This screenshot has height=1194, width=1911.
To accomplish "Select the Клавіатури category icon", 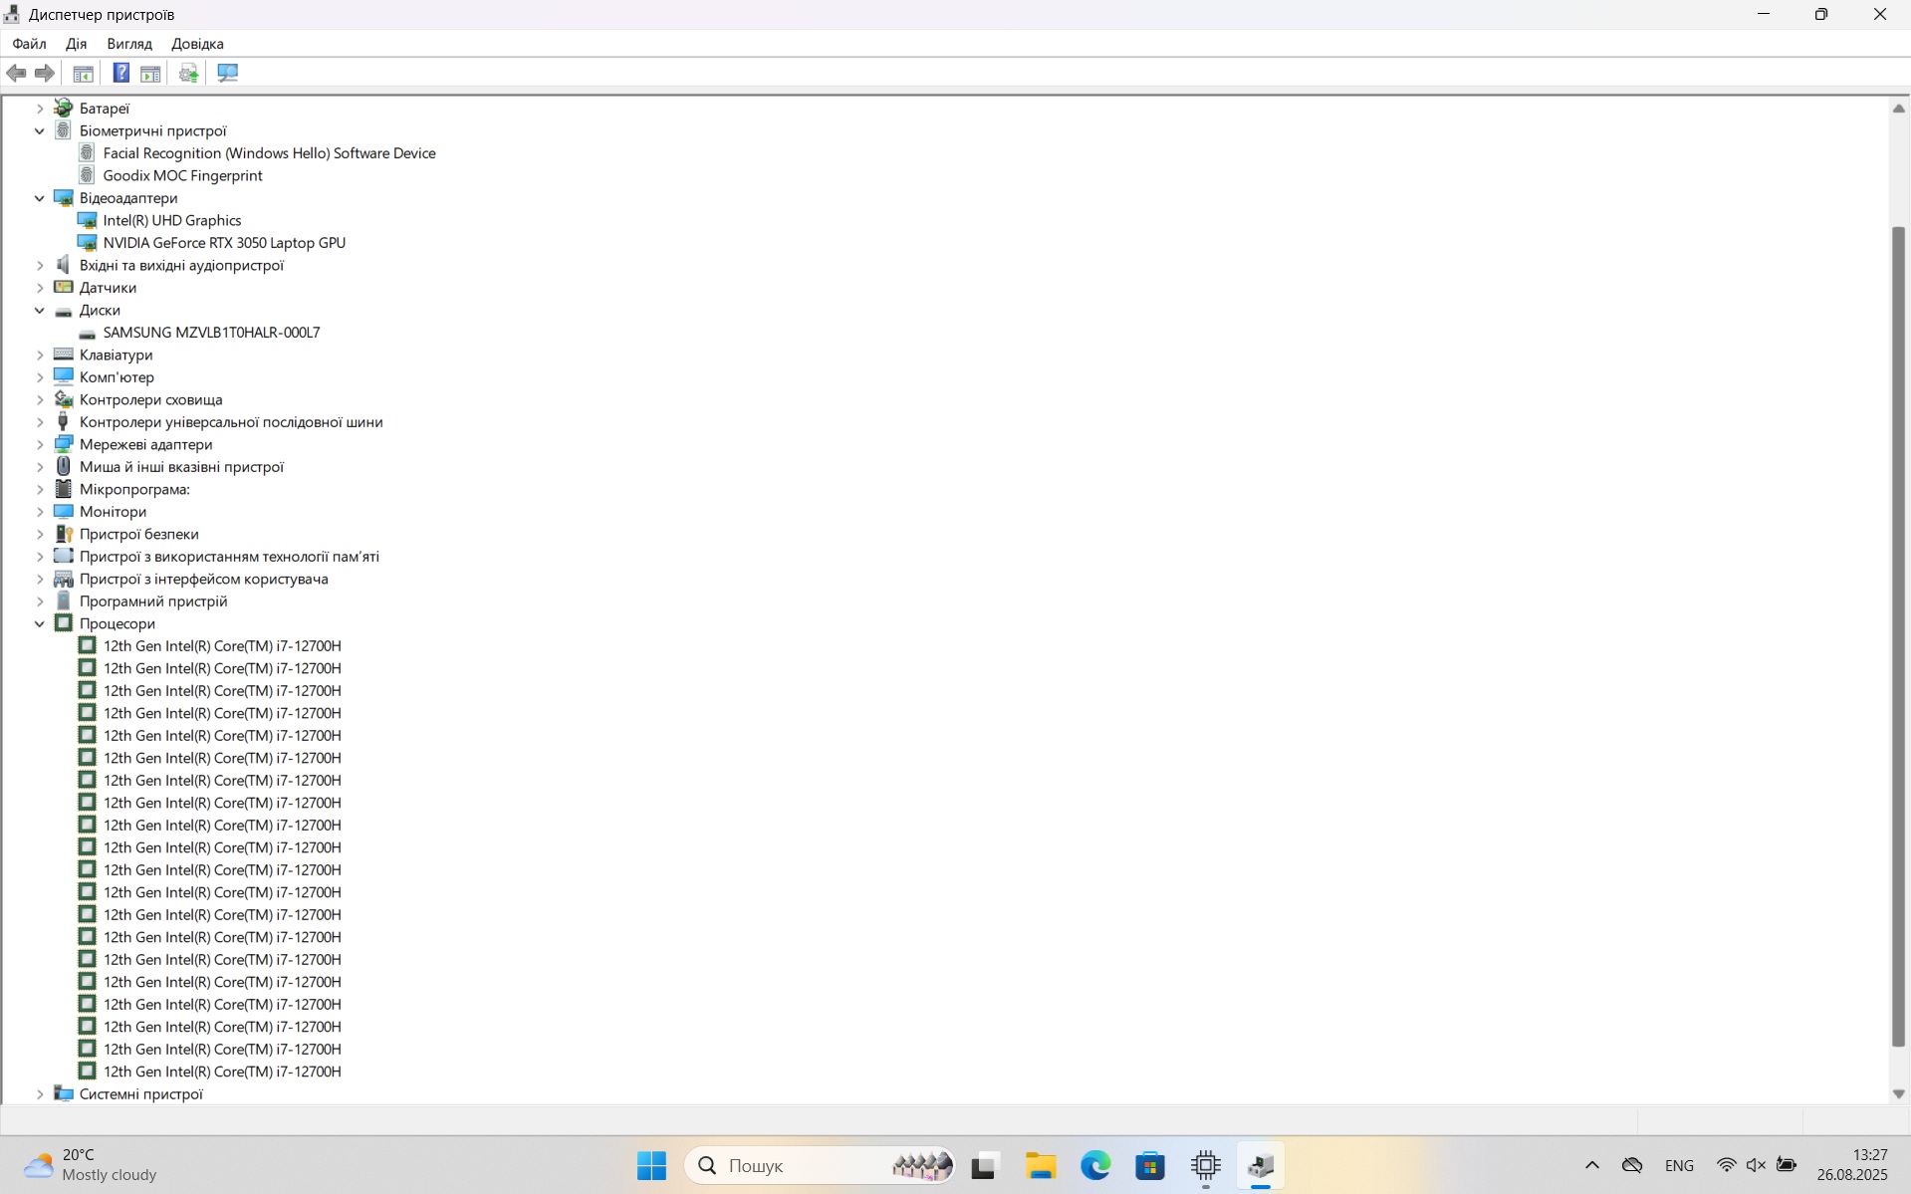I will click(x=64, y=355).
